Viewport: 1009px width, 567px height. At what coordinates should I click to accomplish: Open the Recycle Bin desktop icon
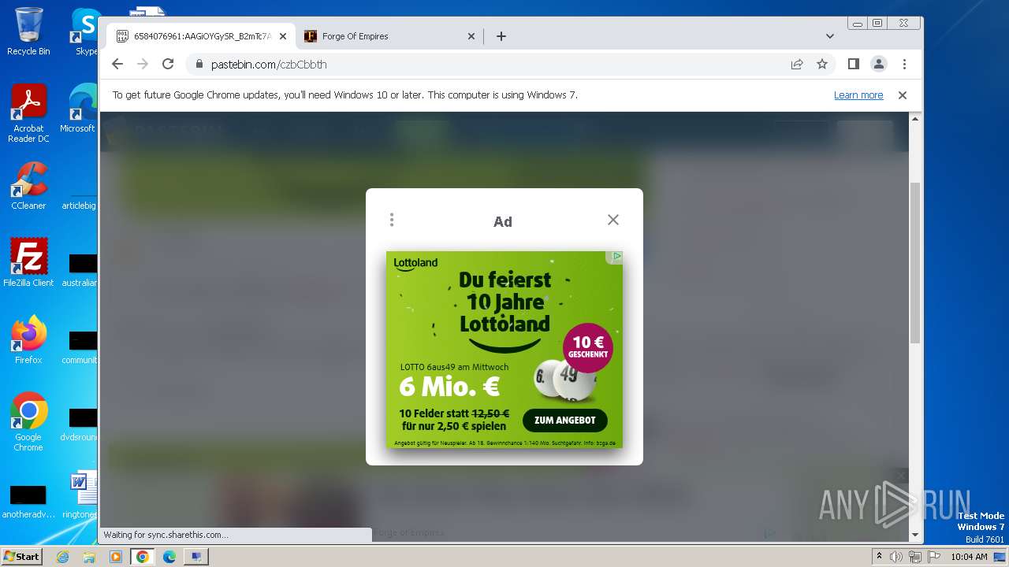tap(28, 31)
